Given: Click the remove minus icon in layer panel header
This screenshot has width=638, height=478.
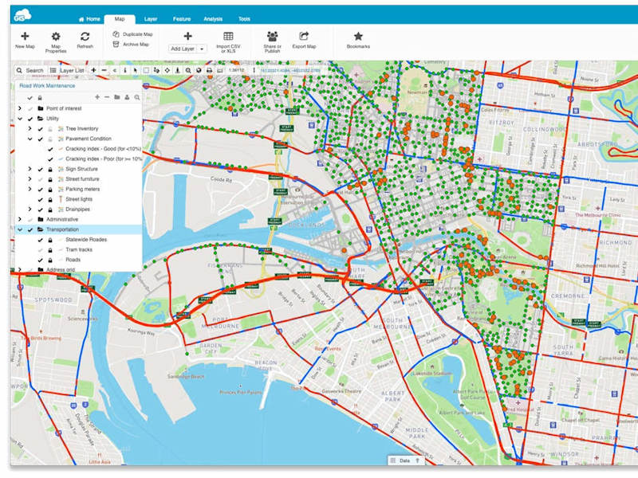Looking at the screenshot, I should click(107, 97).
